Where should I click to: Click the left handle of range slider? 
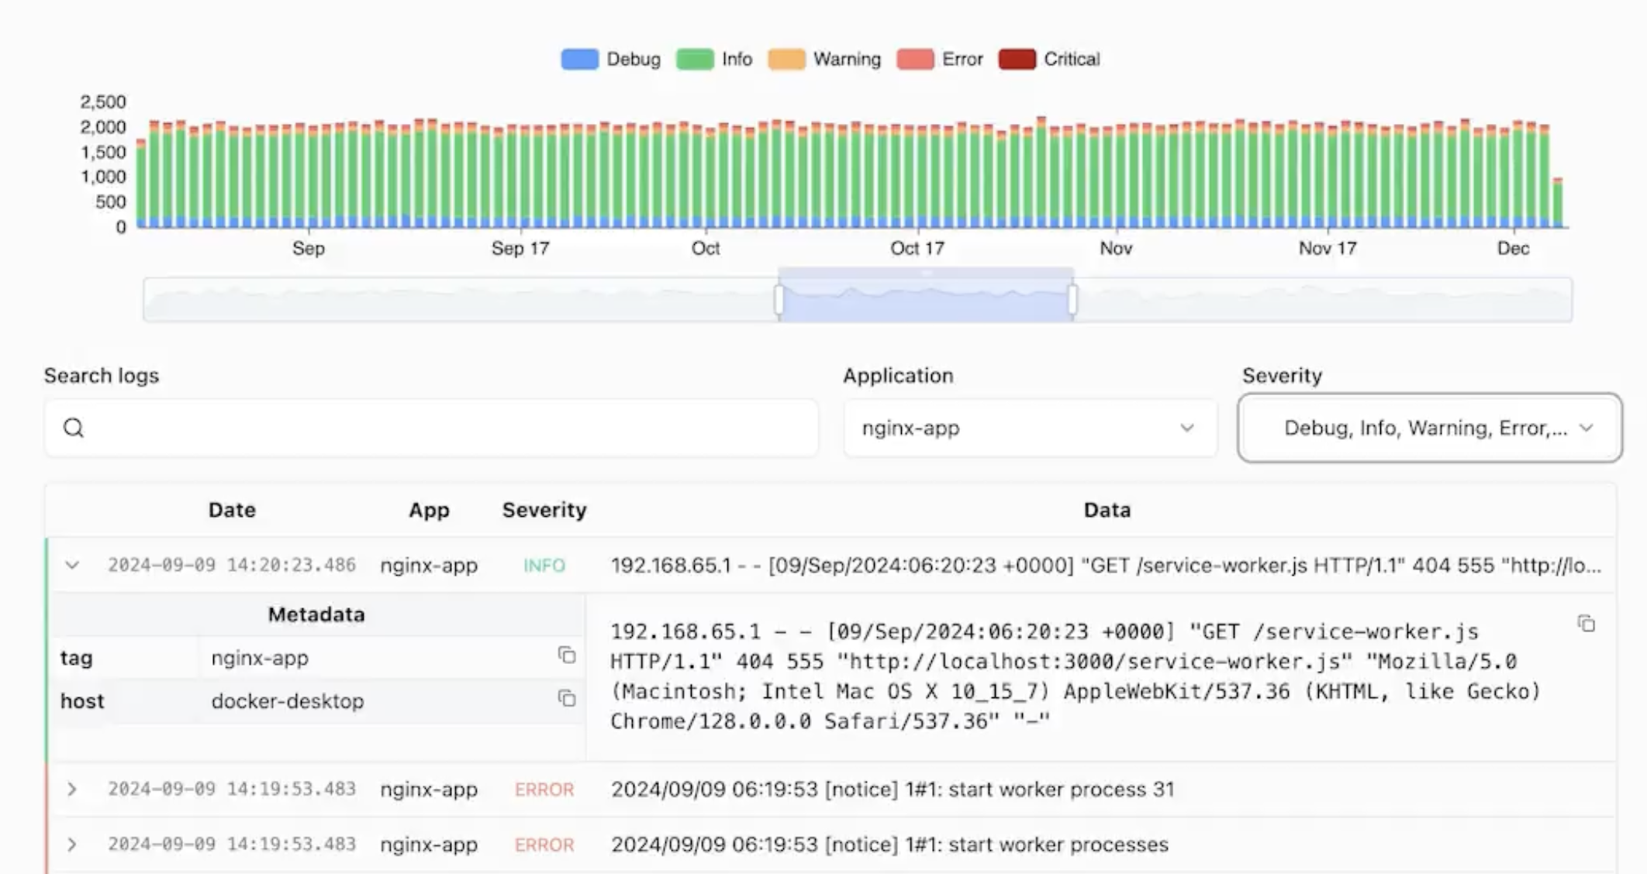click(779, 299)
